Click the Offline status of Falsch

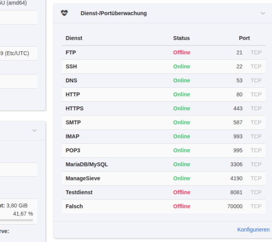pos(181,206)
